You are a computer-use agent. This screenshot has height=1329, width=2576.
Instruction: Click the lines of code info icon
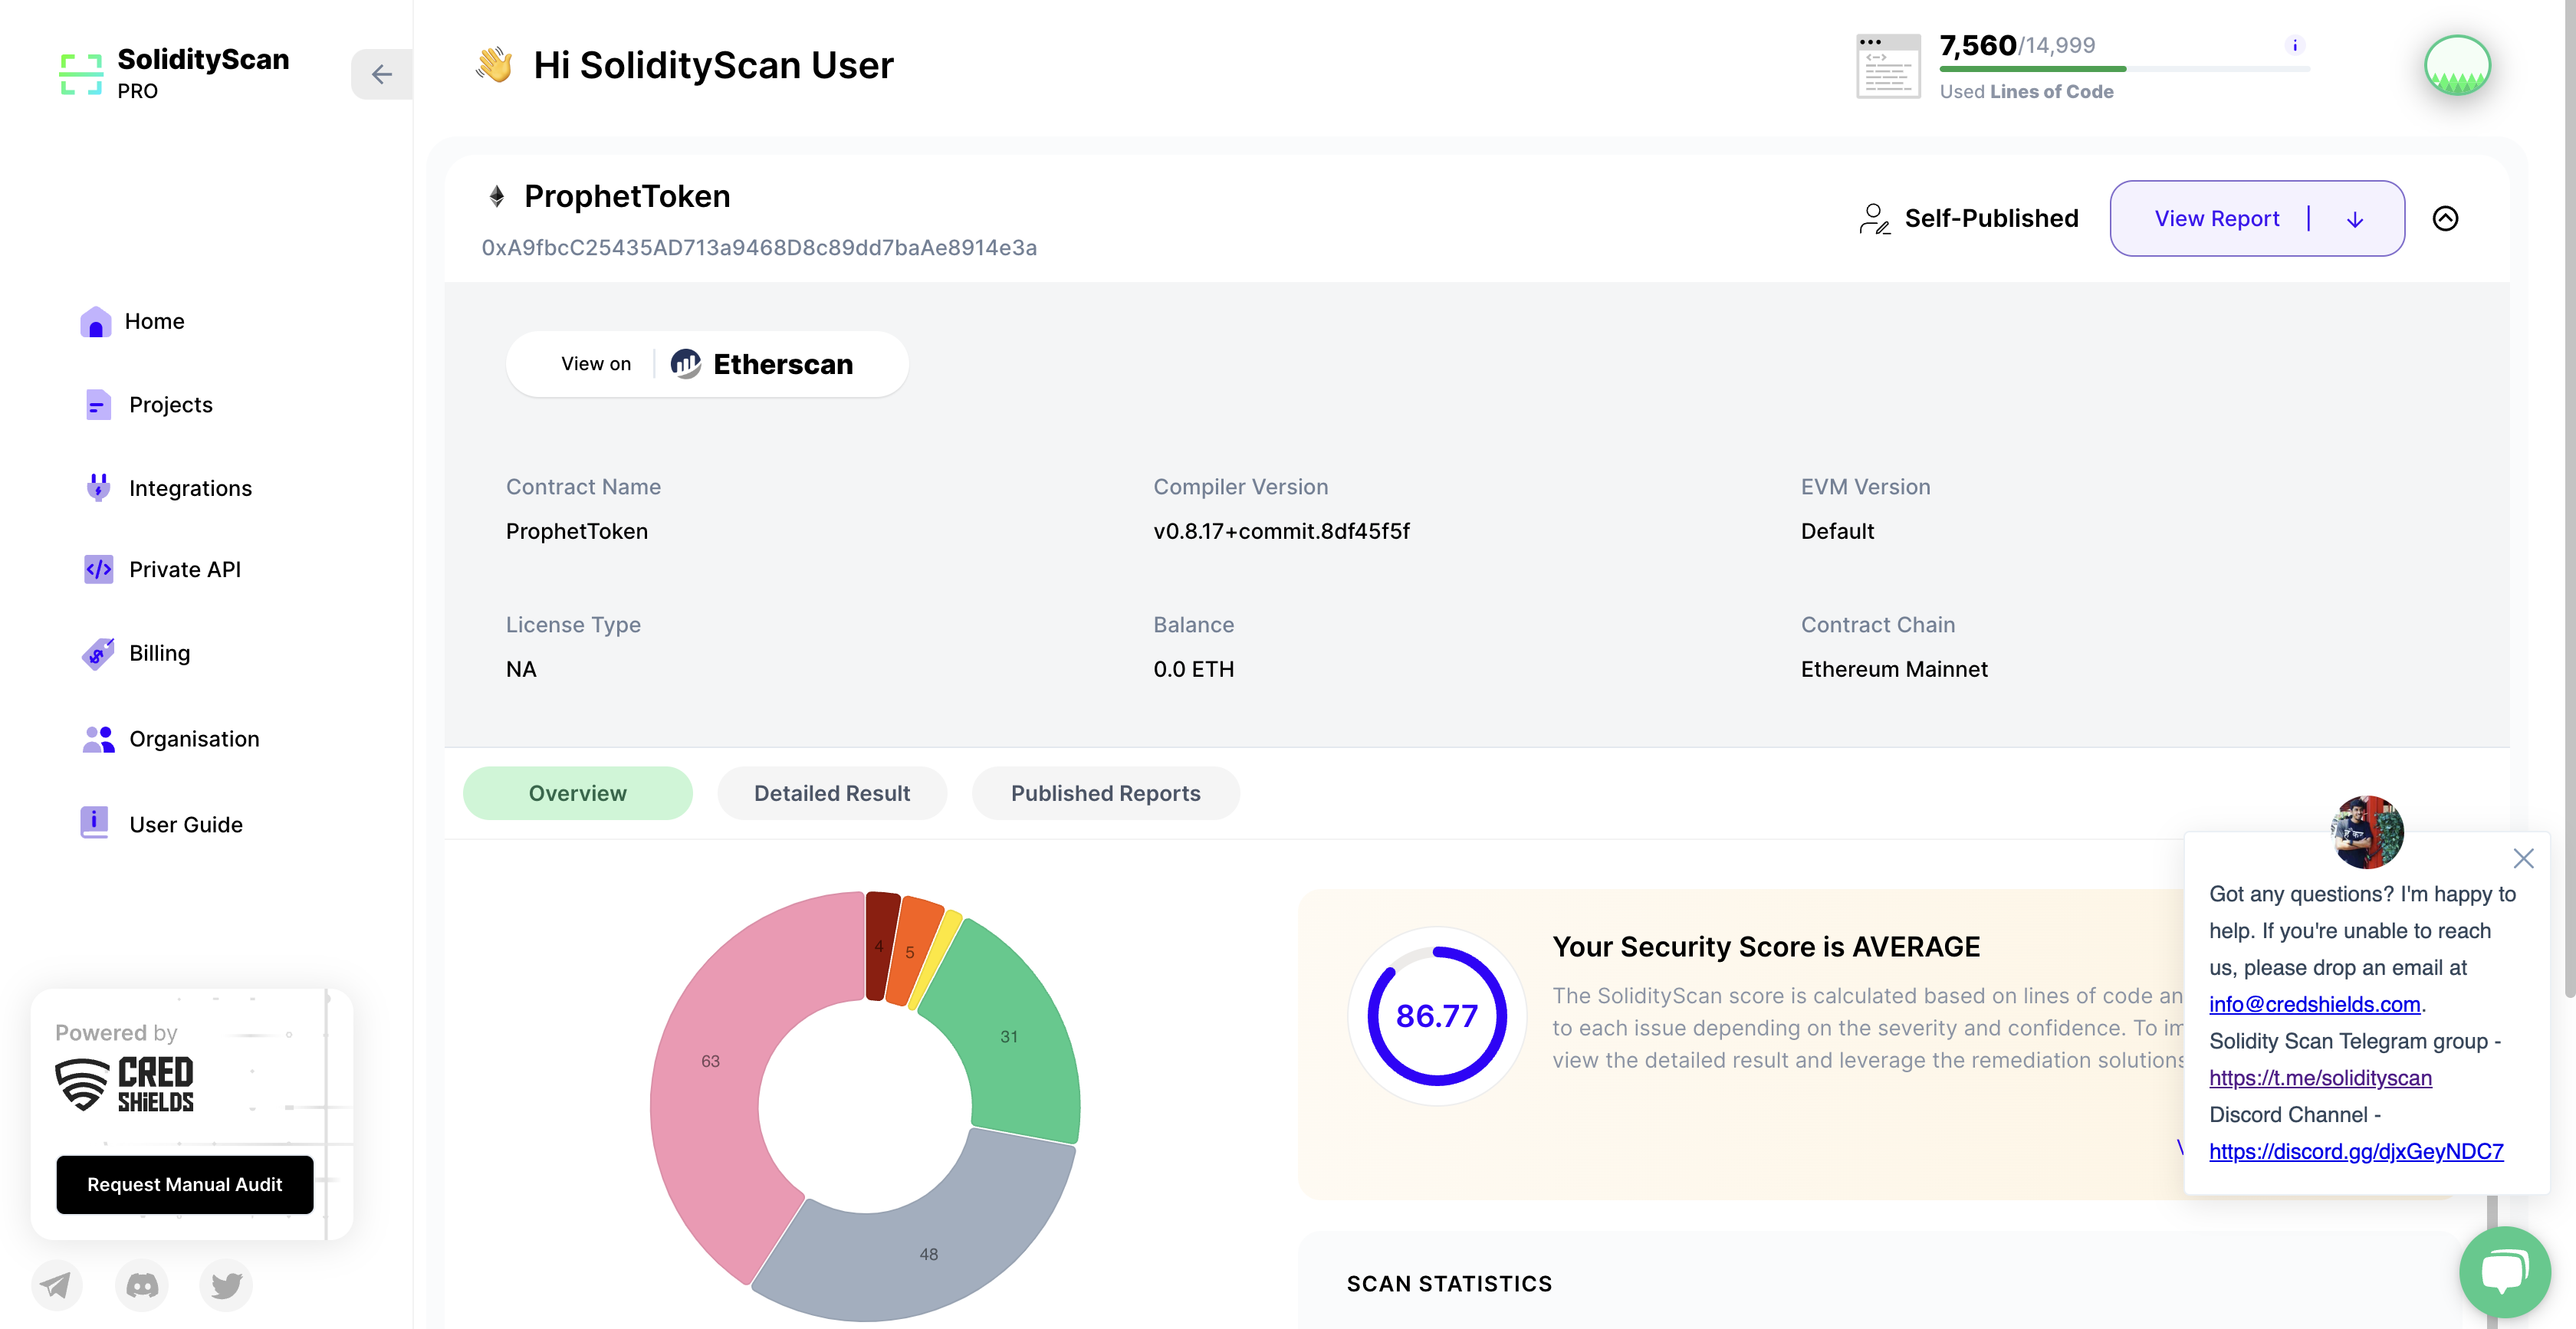click(2294, 45)
